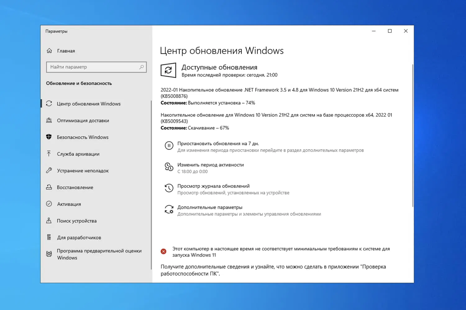Click the Windows Security shield icon
Screen dimensions: 466x310
[x=49, y=137]
